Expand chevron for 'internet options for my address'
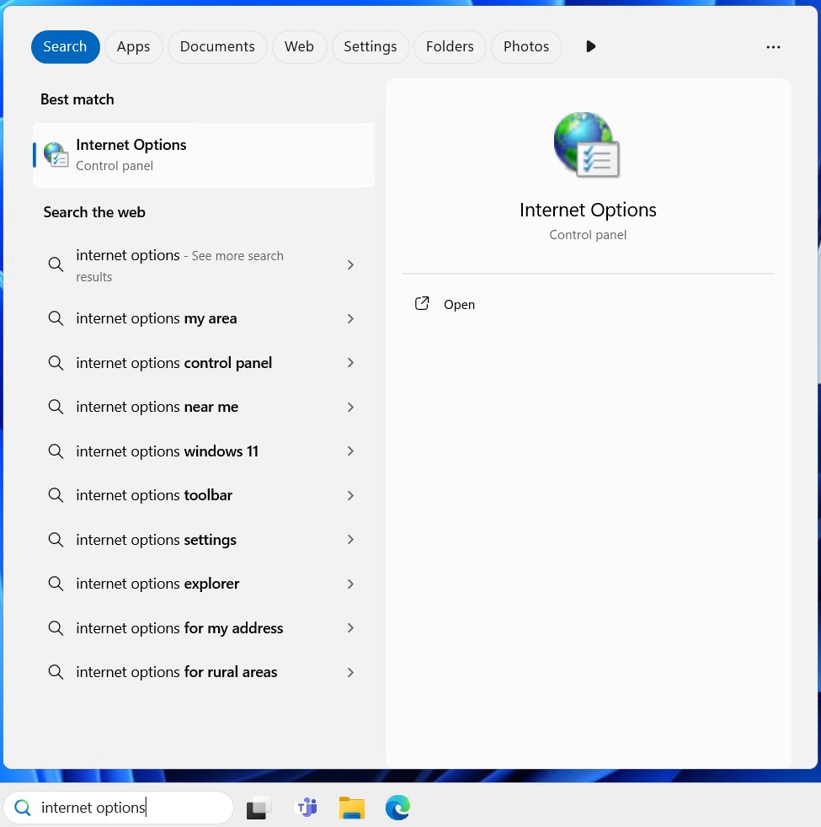The height and width of the screenshot is (827, 821). [350, 628]
